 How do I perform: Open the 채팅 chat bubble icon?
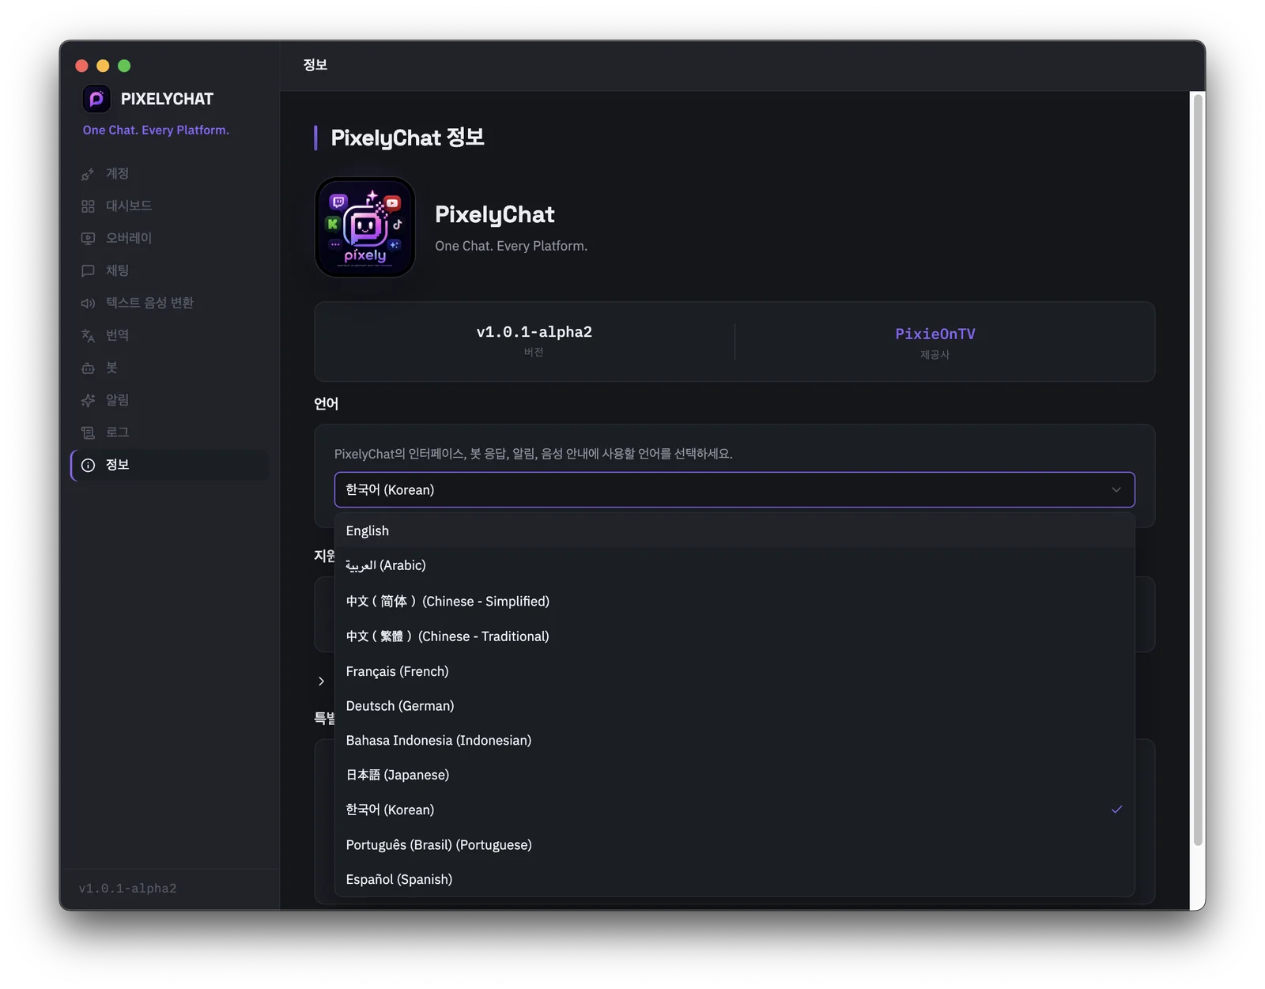tap(88, 271)
